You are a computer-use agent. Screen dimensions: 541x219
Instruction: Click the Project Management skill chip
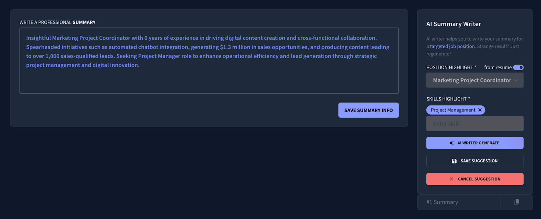455,110
